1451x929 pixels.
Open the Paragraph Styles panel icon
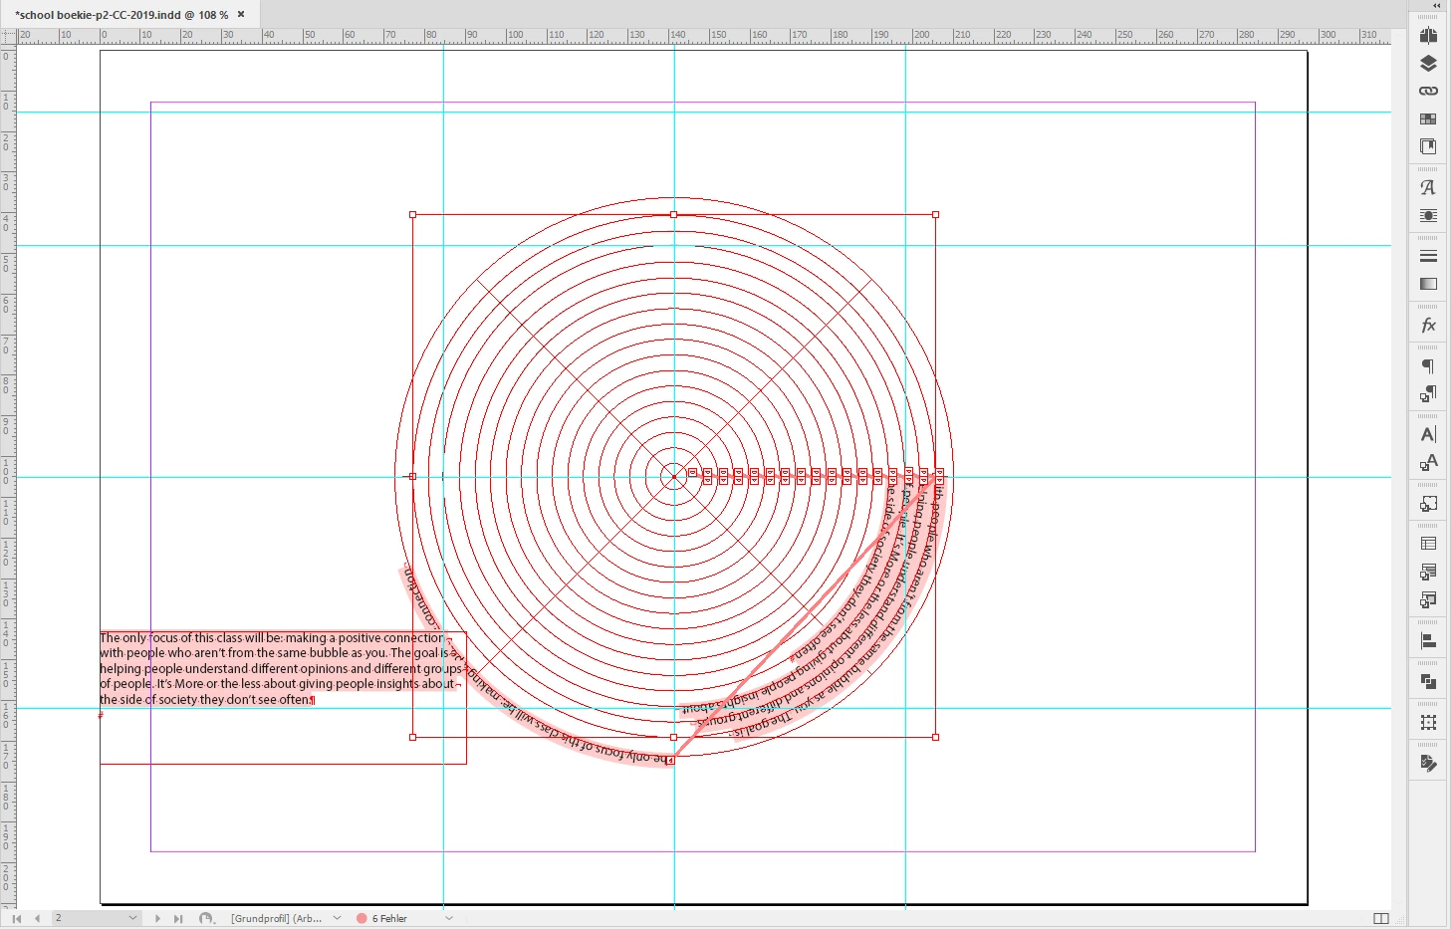(x=1428, y=394)
